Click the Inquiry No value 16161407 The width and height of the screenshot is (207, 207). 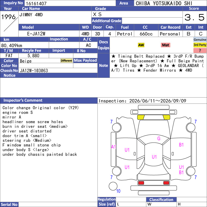(x=36, y=3)
